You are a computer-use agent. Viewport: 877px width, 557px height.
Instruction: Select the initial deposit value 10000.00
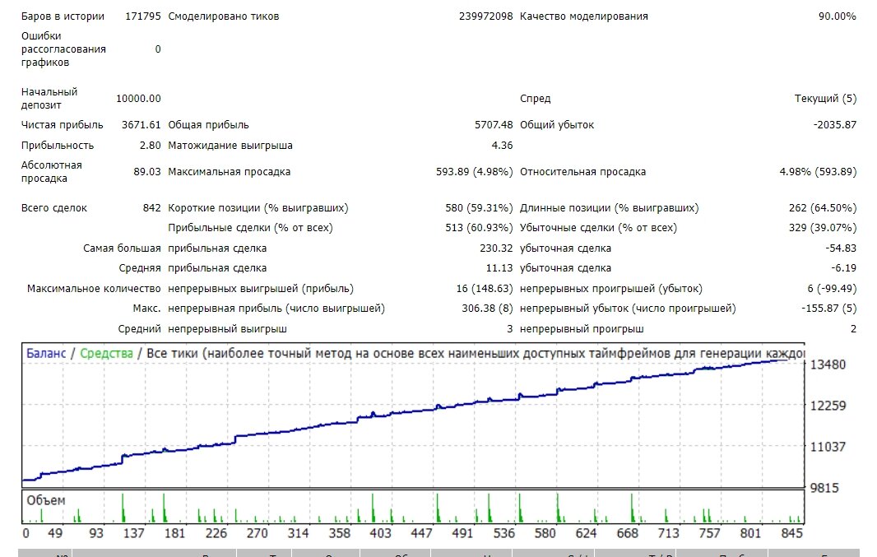click(138, 99)
